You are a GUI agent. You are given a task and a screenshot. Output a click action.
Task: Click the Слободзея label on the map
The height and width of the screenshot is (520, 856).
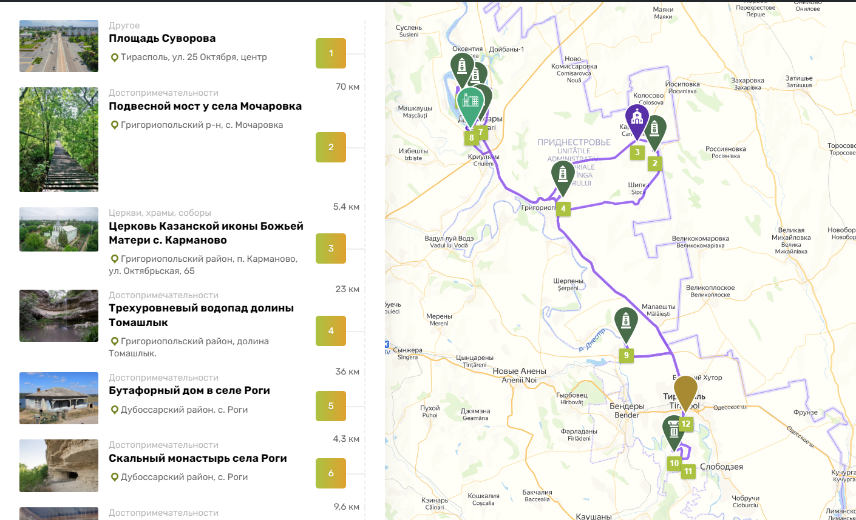pos(721,467)
